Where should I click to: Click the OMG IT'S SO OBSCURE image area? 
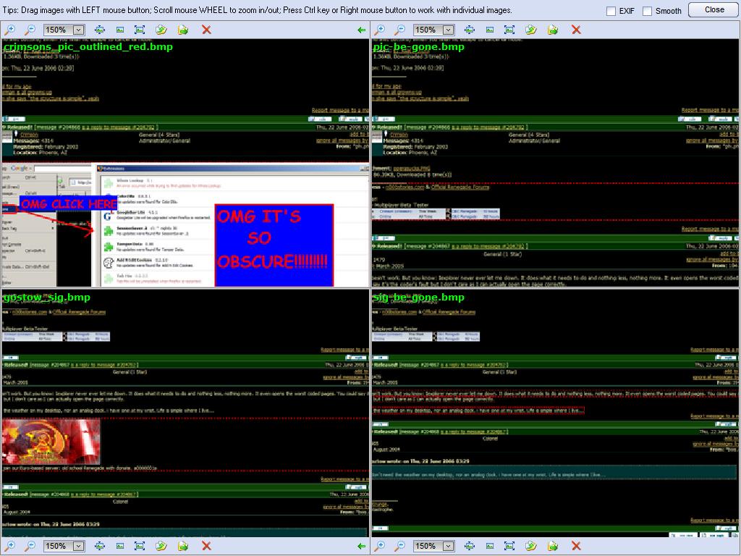pos(274,238)
